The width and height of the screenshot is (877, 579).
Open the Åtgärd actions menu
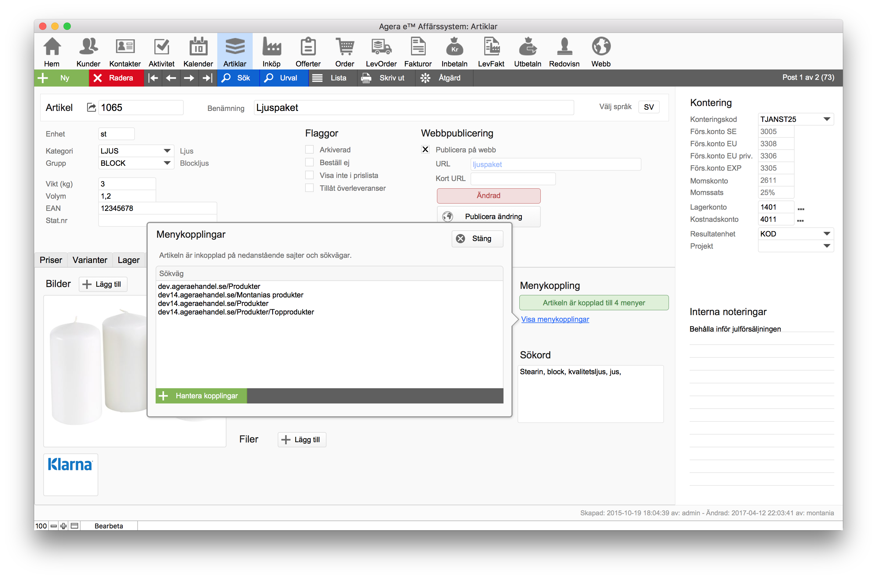click(444, 78)
